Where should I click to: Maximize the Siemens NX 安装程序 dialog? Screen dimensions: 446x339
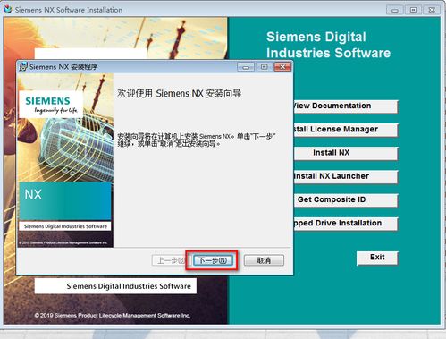pyautogui.click(x=264, y=67)
